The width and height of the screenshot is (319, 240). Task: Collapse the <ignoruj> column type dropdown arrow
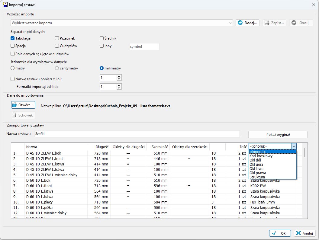point(294,146)
